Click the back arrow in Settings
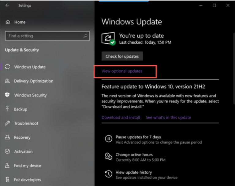This screenshot has height=186, width=235. pyautogui.click(x=7, y=5)
